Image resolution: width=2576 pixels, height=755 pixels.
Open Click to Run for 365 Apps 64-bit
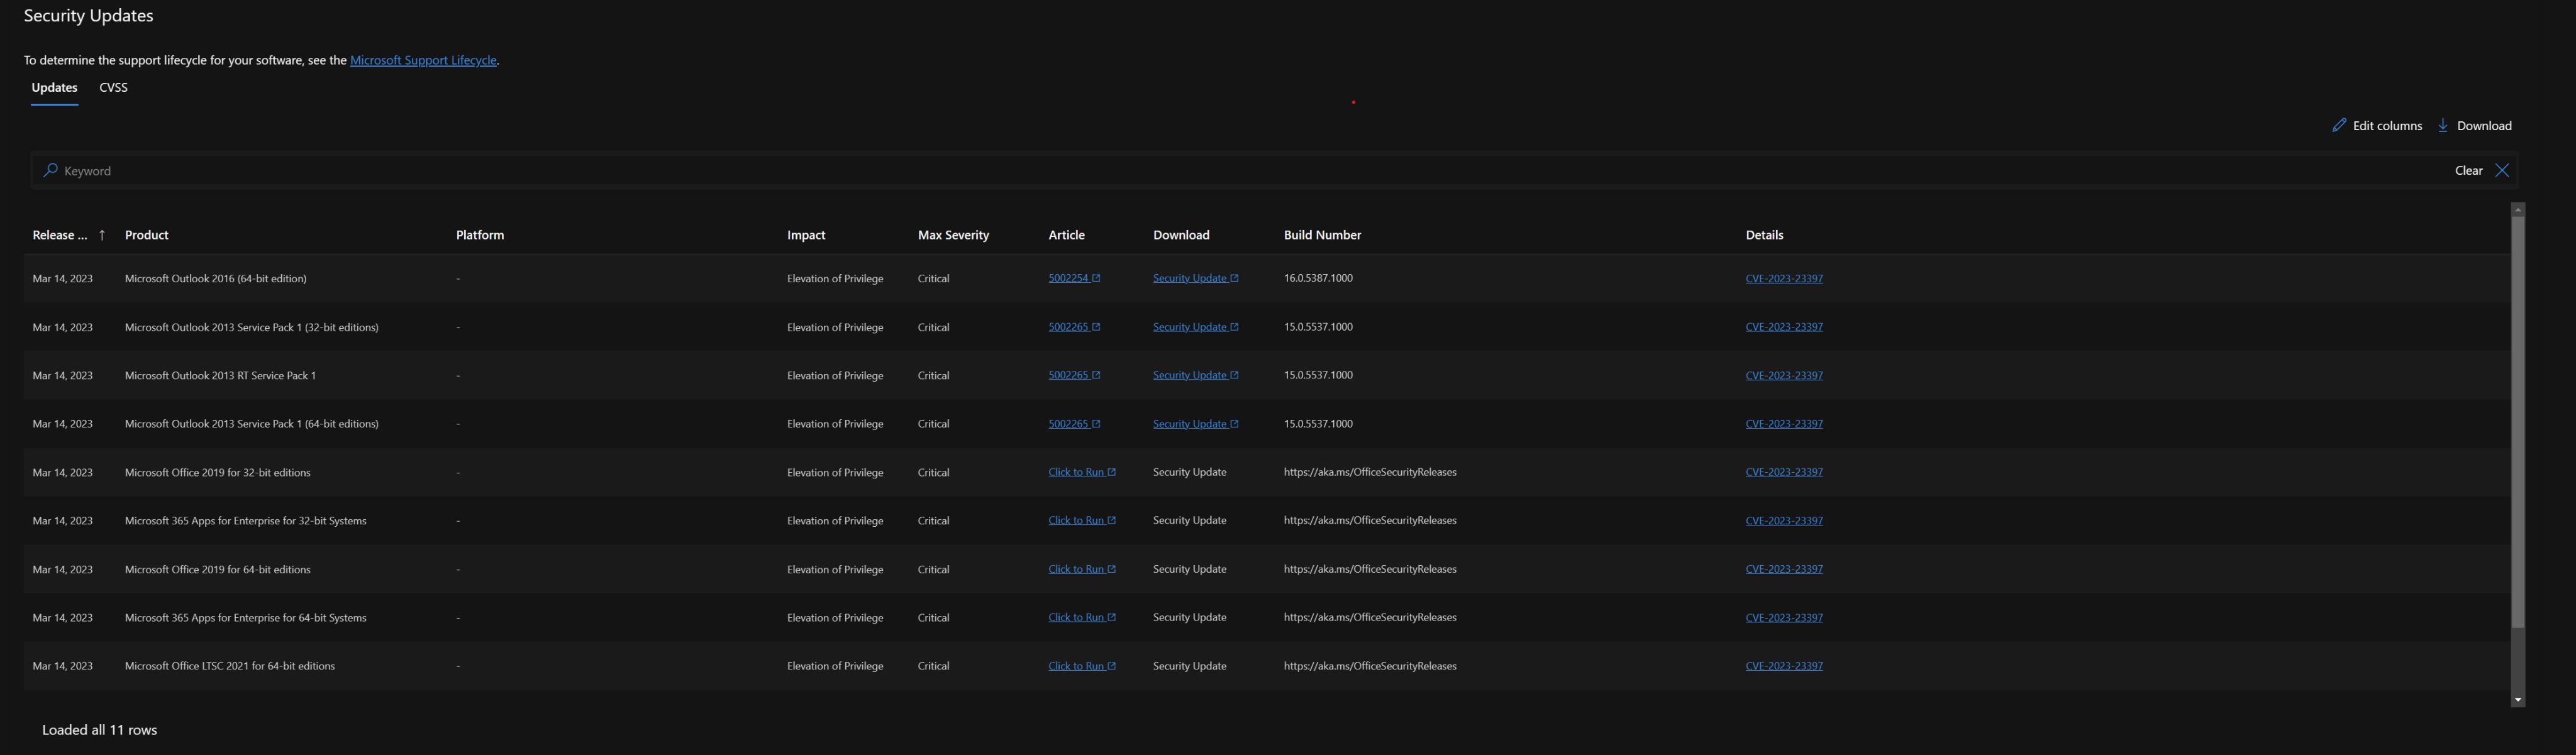[x=1076, y=618]
